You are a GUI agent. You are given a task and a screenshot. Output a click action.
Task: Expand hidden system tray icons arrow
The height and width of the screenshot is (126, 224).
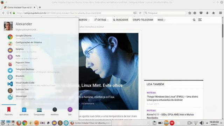[207, 123]
